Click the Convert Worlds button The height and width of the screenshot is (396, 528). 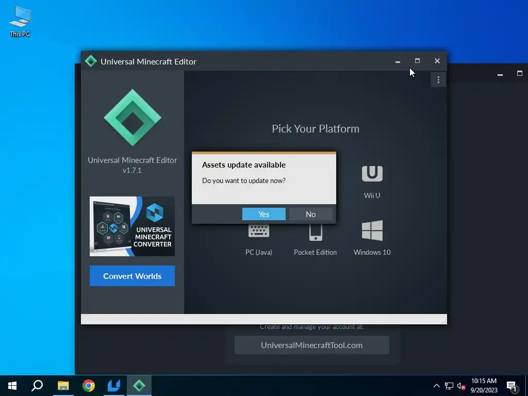[132, 276]
